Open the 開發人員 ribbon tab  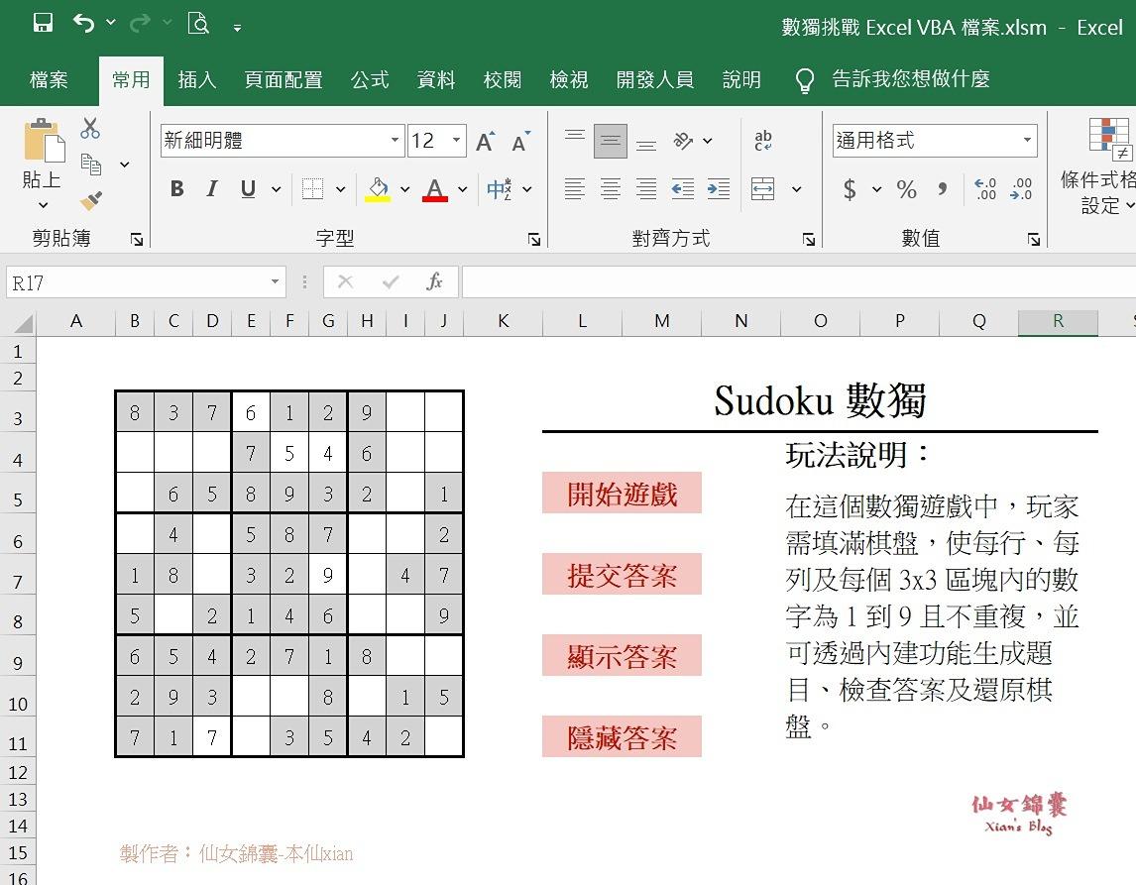click(x=654, y=80)
